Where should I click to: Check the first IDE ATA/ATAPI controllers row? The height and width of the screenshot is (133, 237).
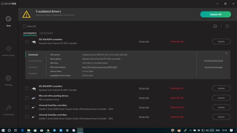(27, 41)
